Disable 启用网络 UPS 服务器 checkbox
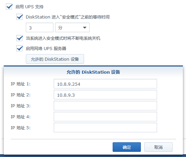The image size is (186, 157). 19,48
